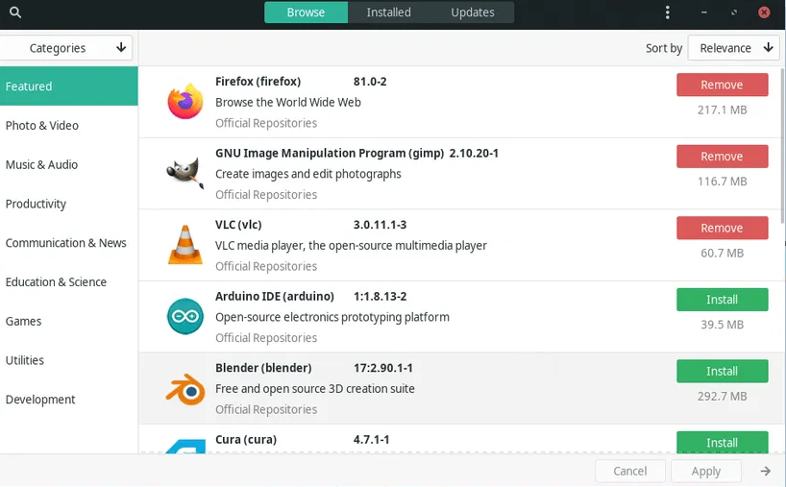The width and height of the screenshot is (786, 487).
Task: Switch to the Installed tab
Action: (388, 12)
